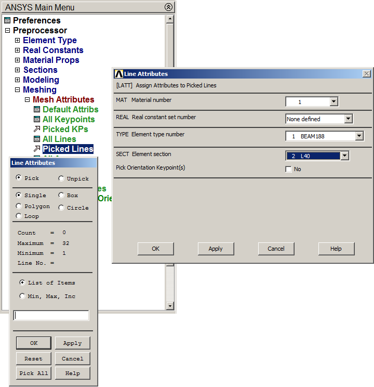Viewport: 374px width, 387px height.
Task: Click the All Keypoints dialog icon
Action: tap(37, 120)
